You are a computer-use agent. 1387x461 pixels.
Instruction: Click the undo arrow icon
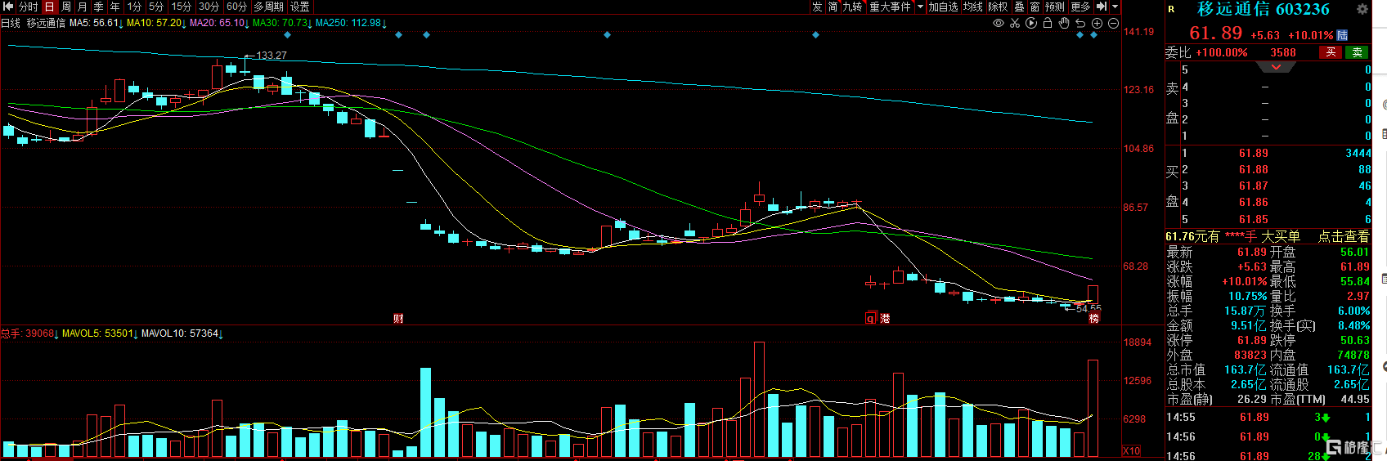click(x=1080, y=23)
